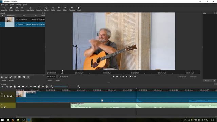This screenshot has width=217, height=122.
Task: Mute the A1 audio track
Action: 2,107
